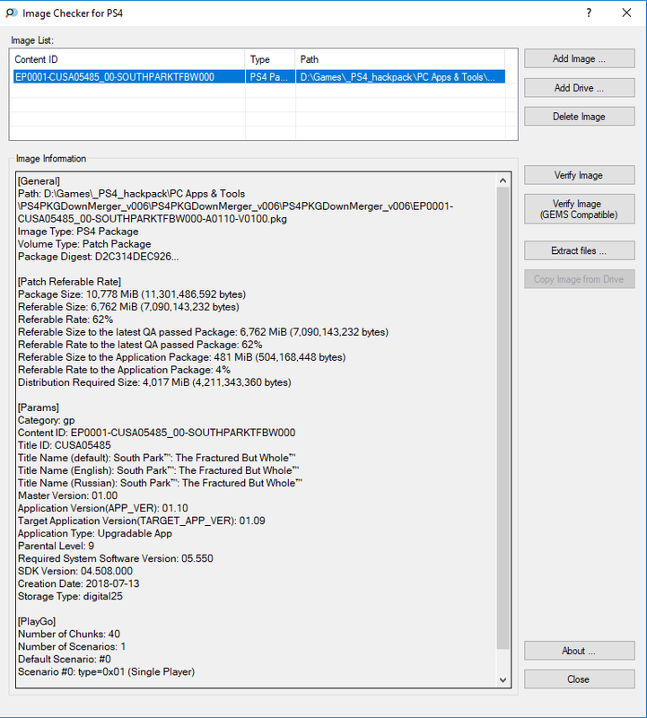Click the 'Package Digest: D2C314DEC926...' line

click(98, 257)
